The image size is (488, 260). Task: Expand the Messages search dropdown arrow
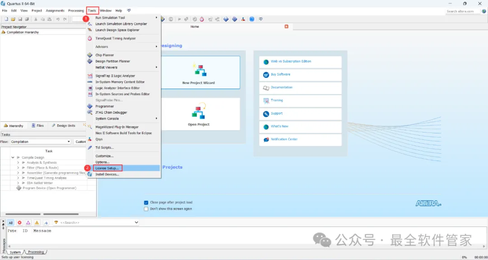136,222
